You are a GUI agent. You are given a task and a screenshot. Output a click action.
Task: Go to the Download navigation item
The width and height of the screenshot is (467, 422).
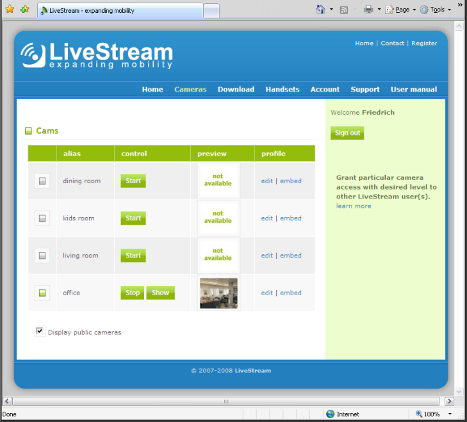point(236,90)
